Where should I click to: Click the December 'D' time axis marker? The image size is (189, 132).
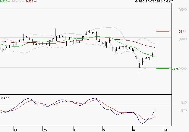pyautogui.click(x=15, y=130)
